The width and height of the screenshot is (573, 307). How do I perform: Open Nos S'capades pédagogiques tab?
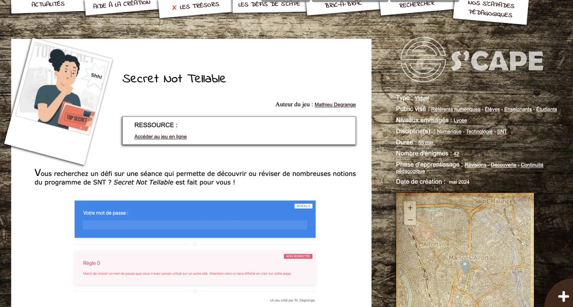490,10
